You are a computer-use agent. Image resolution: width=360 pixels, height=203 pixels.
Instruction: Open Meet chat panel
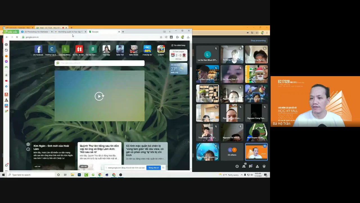pyautogui.click(x=251, y=166)
